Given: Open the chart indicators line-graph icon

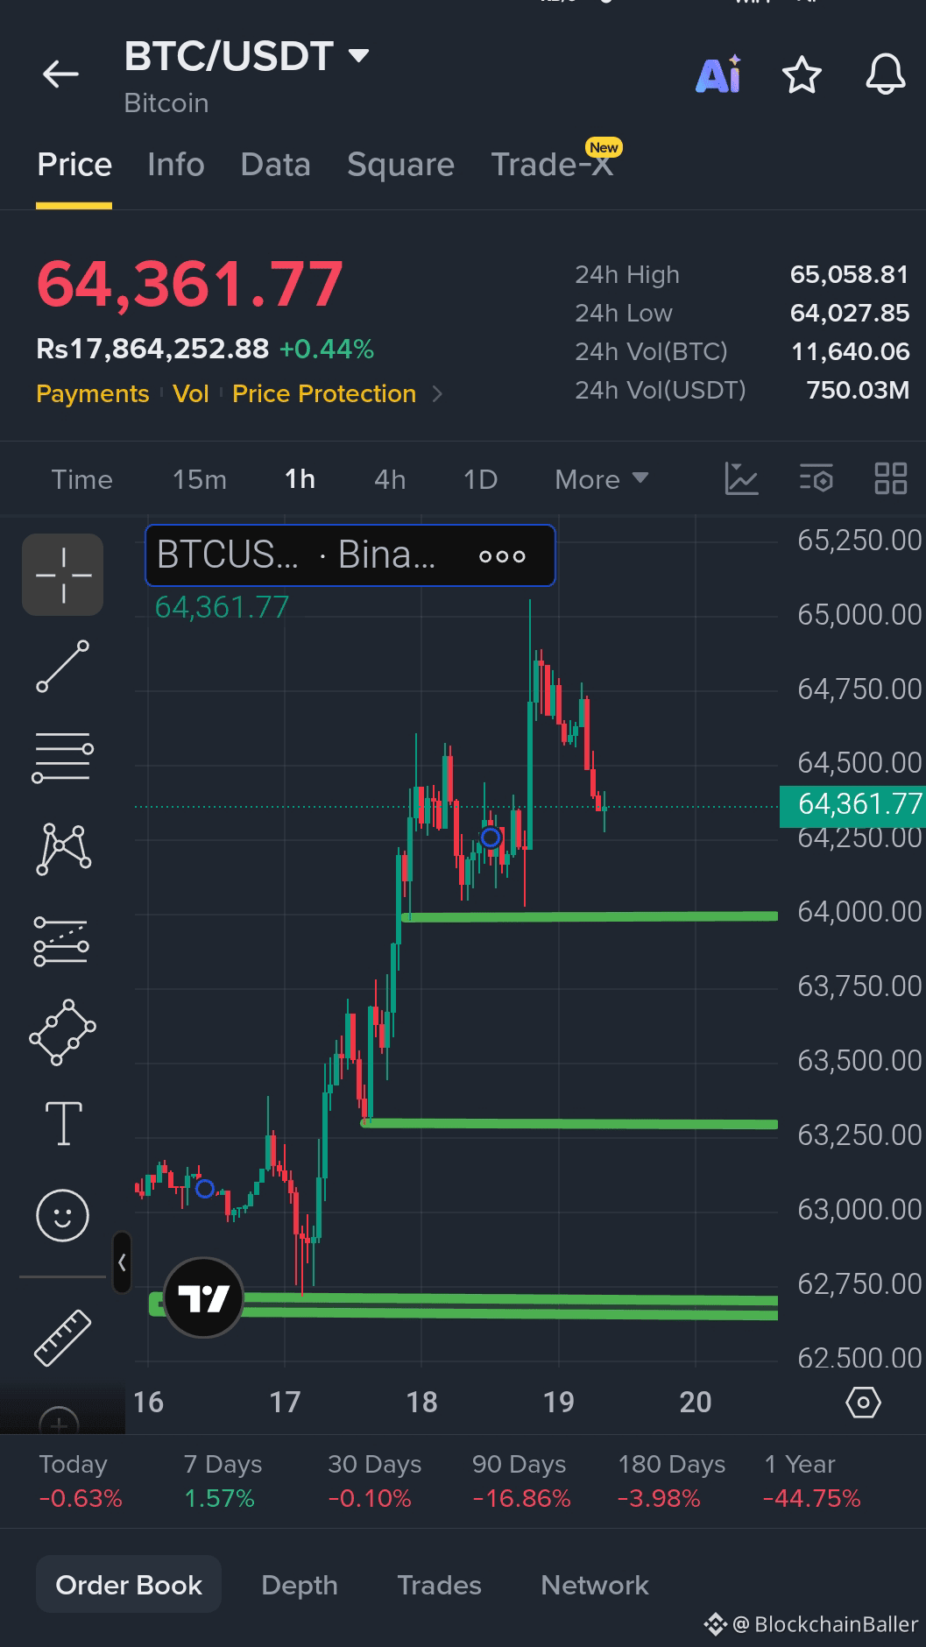Looking at the screenshot, I should [741, 479].
